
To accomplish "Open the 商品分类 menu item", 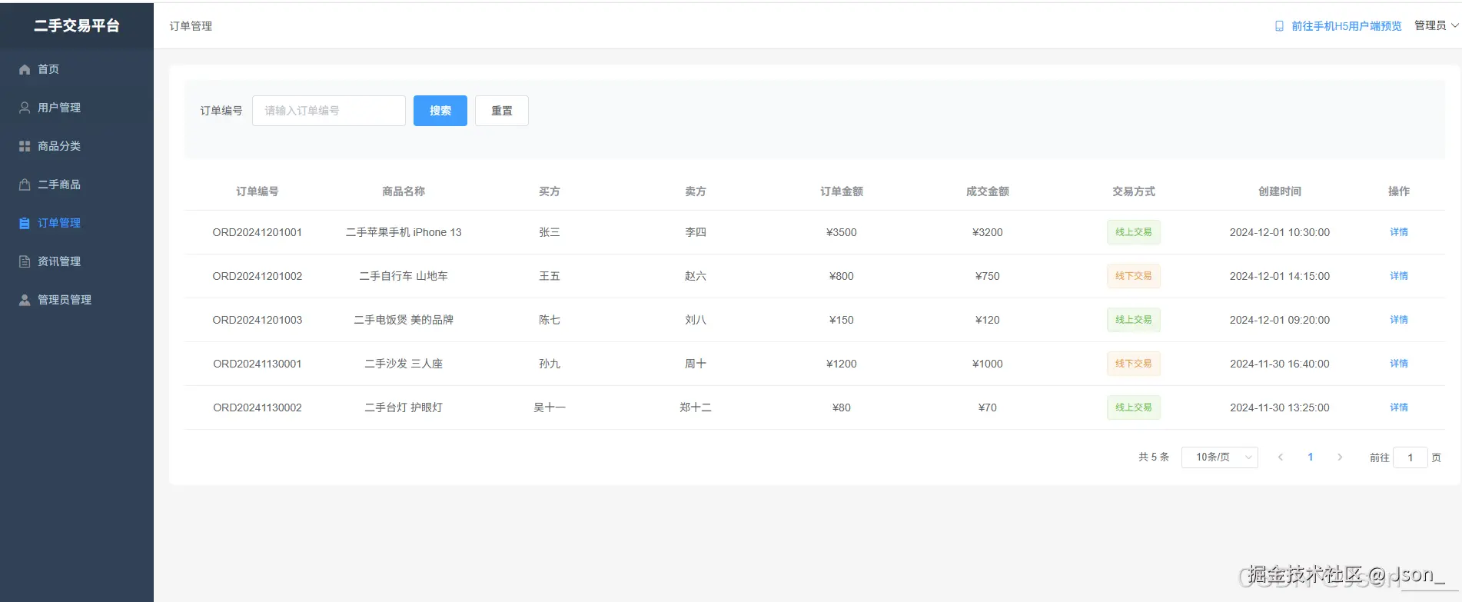I will point(77,146).
